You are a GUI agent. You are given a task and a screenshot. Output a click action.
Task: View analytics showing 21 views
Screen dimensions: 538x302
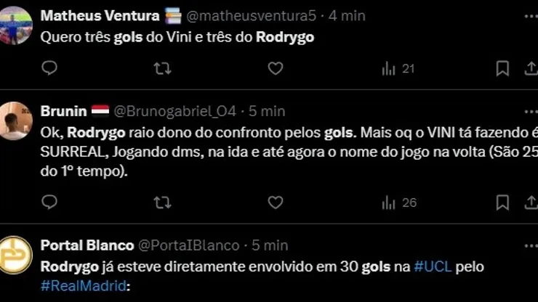tap(398, 68)
